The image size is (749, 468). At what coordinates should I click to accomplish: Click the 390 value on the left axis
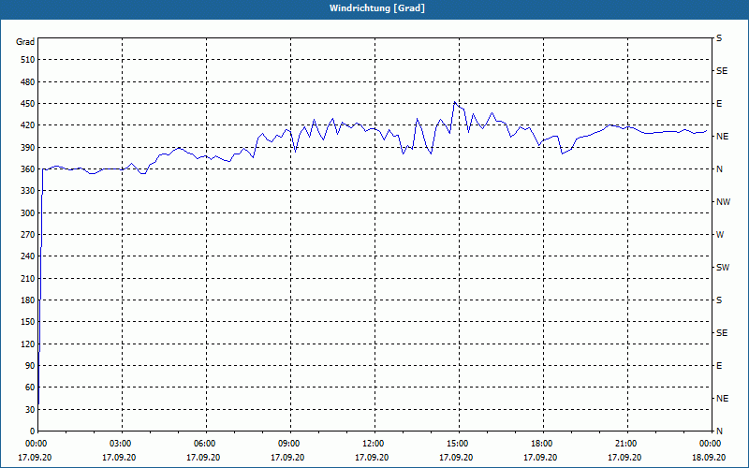[x=28, y=148]
